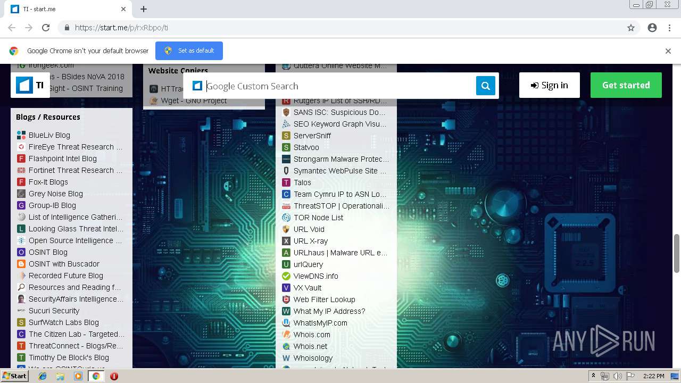Open Timothy De Block's Blog link
Screen dimensions: 681x383
[69, 357]
